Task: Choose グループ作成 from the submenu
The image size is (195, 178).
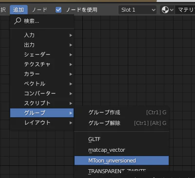Action: click(121, 112)
